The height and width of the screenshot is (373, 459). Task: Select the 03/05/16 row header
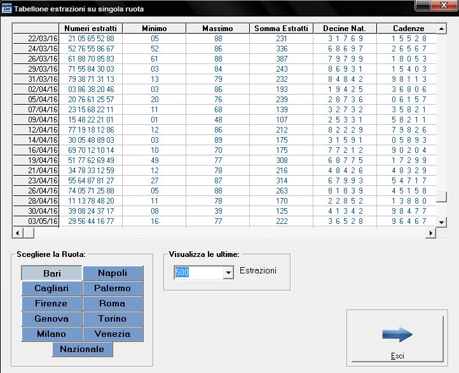point(36,221)
